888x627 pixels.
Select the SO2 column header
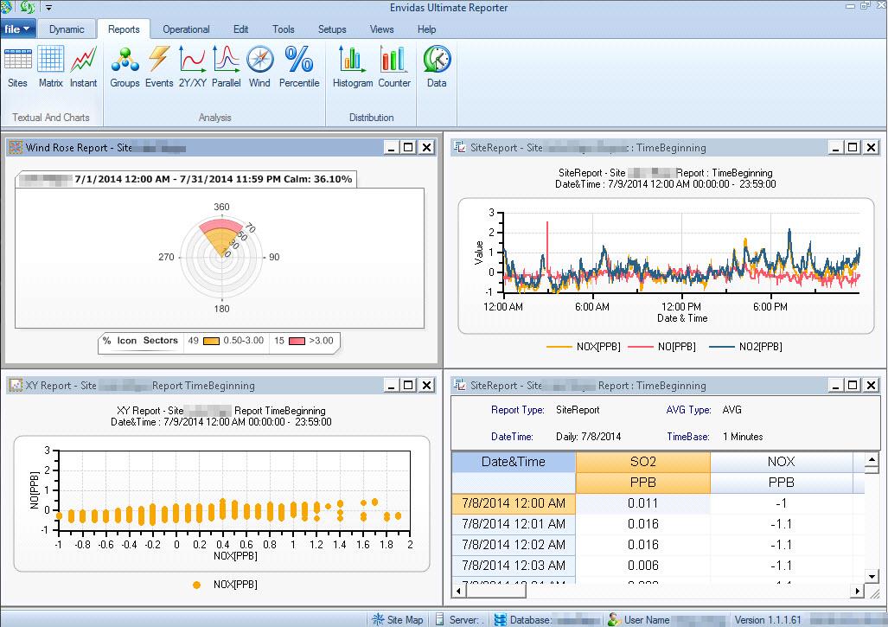coord(642,462)
